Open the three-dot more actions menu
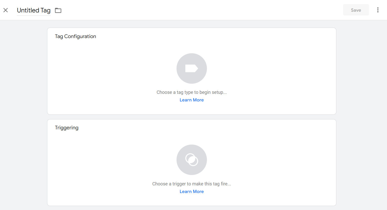 click(x=378, y=10)
